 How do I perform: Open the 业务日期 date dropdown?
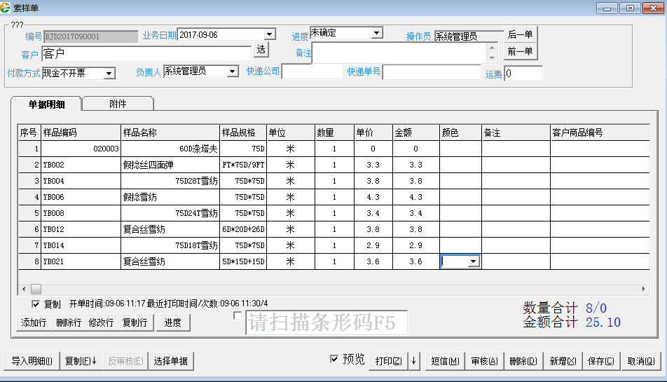pyautogui.click(x=269, y=34)
